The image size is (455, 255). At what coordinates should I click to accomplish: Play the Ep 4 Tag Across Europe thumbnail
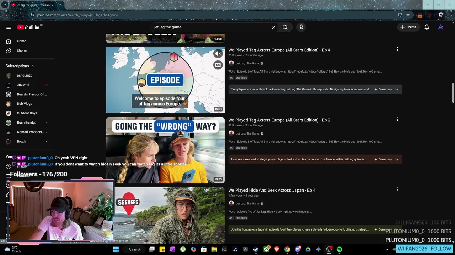165,80
